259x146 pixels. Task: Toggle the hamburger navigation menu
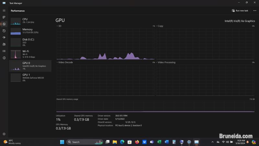(x=4, y=10)
